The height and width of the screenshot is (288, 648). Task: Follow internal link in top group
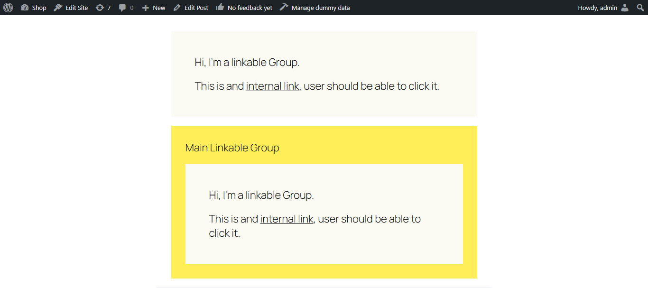(x=273, y=86)
